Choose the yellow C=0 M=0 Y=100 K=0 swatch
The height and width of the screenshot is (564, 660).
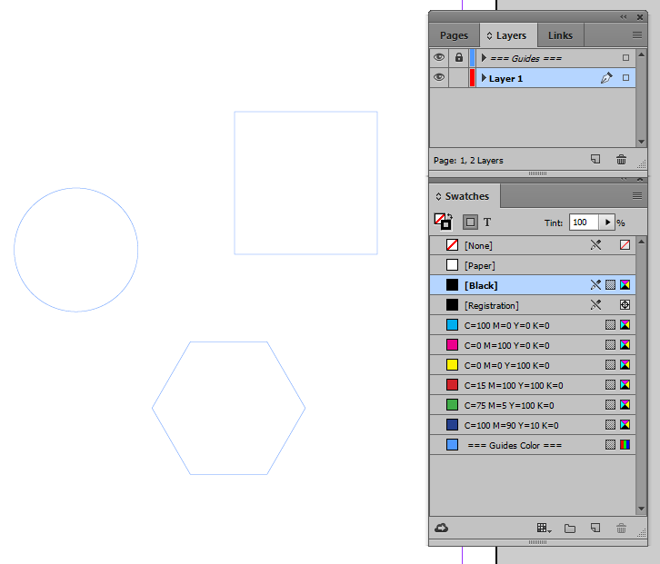pyautogui.click(x=533, y=365)
